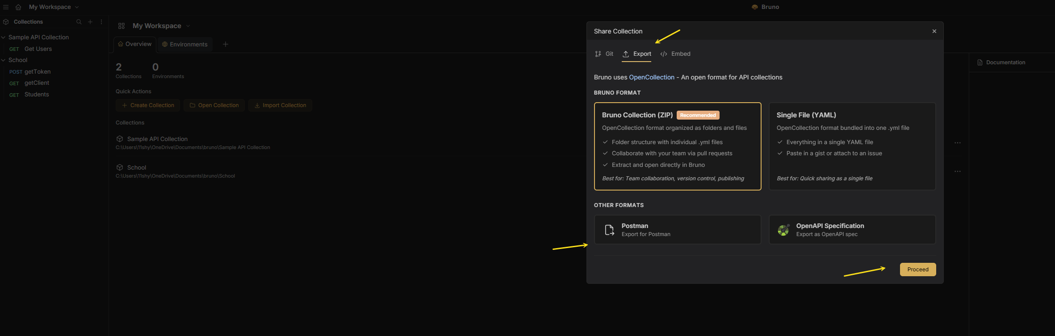Click the Collections sidebar cube icon
1055x336 pixels.
pos(6,22)
